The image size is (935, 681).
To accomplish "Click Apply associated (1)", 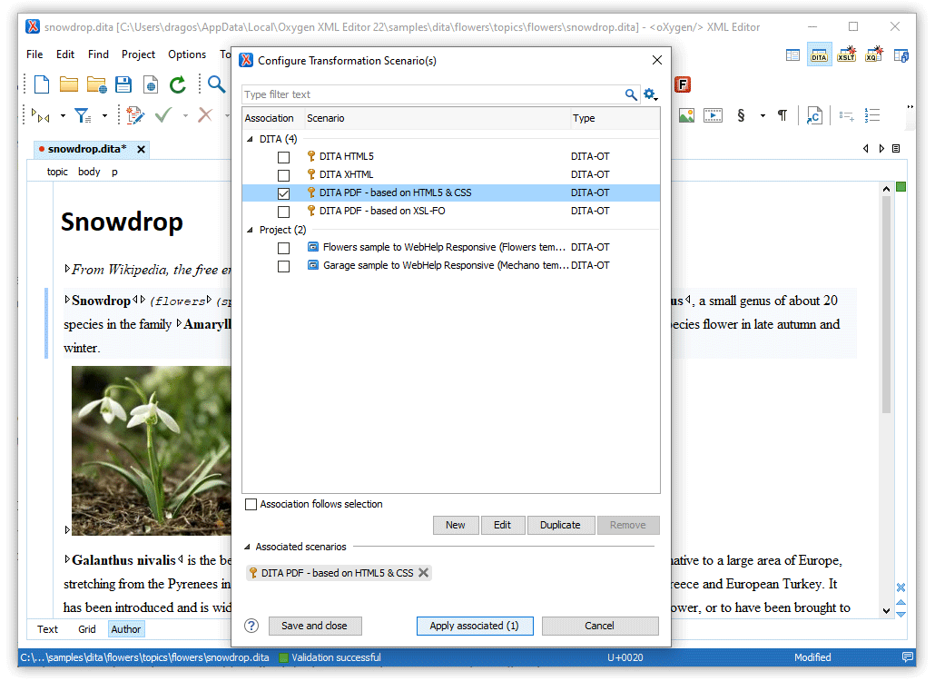I will pos(475,626).
